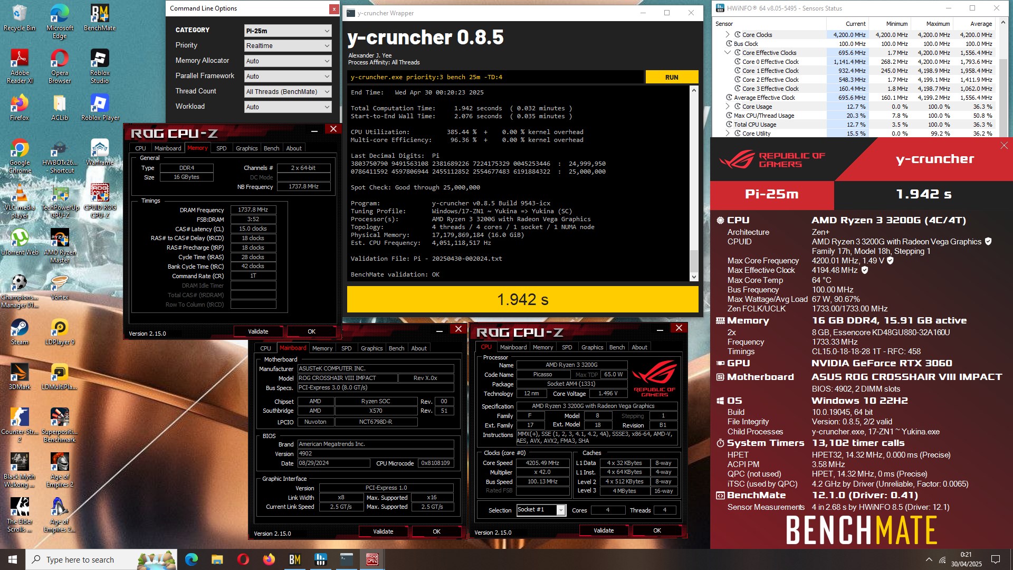Launch Google Chrome desktop icon
Image resolution: width=1013 pixels, height=570 pixels.
[x=20, y=156]
